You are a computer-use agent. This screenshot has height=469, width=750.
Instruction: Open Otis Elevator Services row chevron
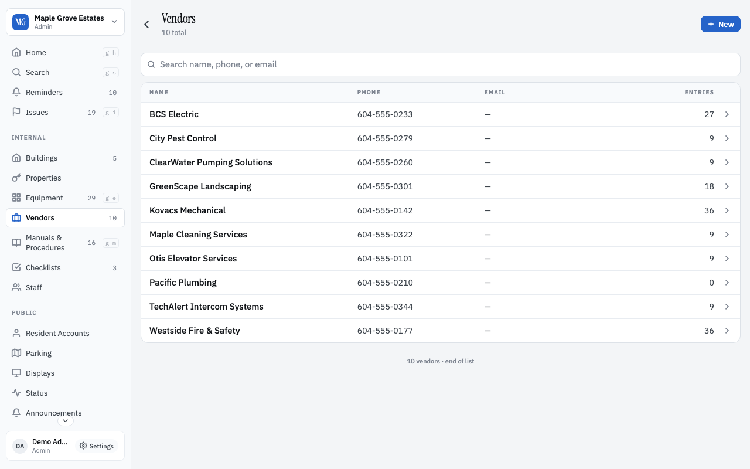tap(727, 259)
